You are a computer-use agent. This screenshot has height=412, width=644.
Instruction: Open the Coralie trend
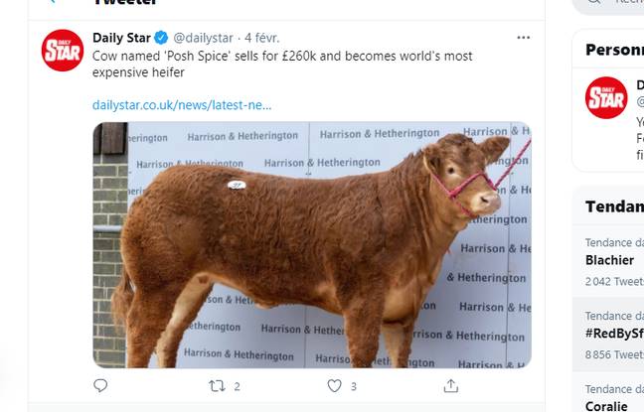606,405
